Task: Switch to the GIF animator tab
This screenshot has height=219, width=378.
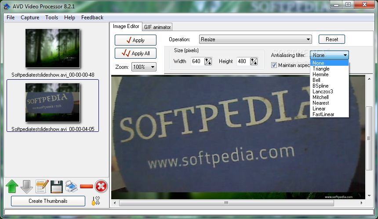Action: coord(157,27)
